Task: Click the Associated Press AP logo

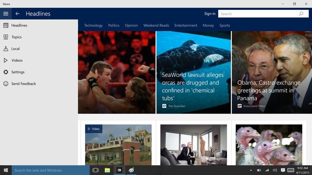Action: pyautogui.click(x=239, y=106)
